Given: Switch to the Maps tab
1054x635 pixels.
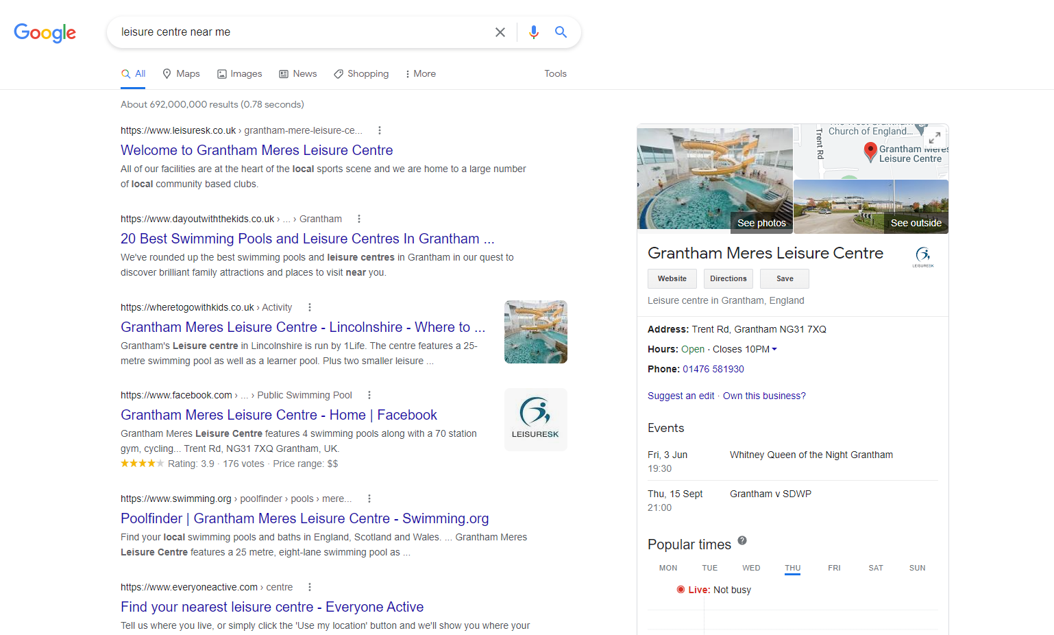Looking at the screenshot, I should click(181, 74).
